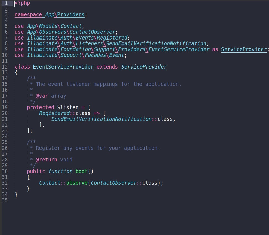
Task: Click 'SendEmailVerificationNotification' in the line 8 import
Action: coord(156,44)
